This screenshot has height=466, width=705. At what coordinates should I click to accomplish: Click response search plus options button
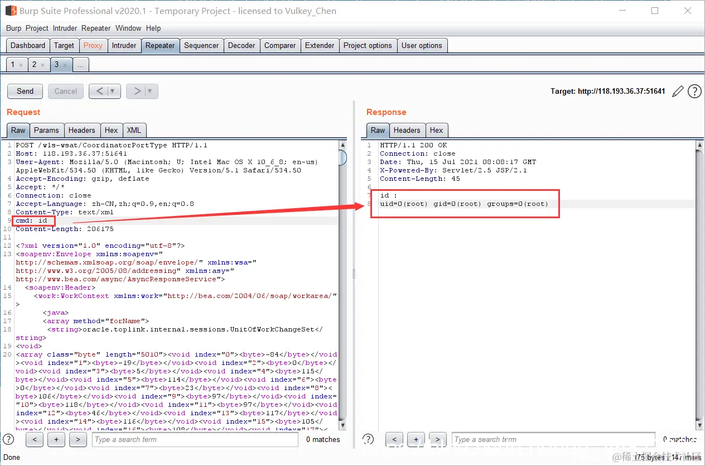(x=416, y=439)
